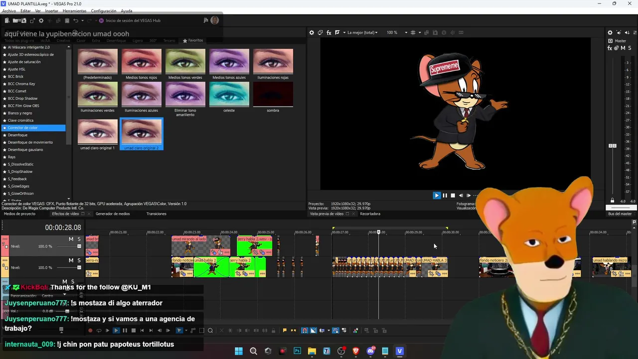Click the Undo arrow in the toolbar

76,20
